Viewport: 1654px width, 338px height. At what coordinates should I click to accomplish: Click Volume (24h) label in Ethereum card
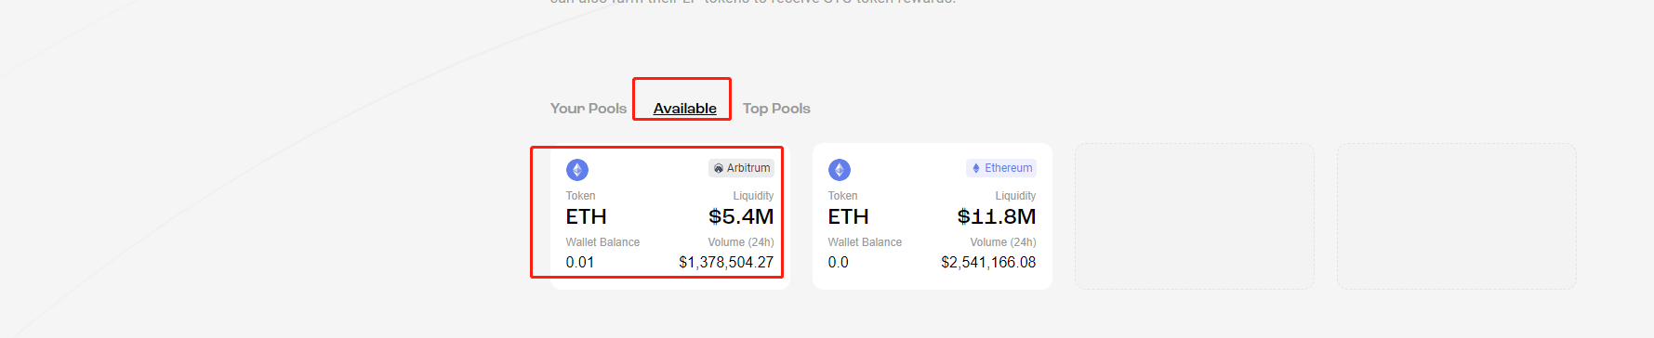click(1003, 242)
